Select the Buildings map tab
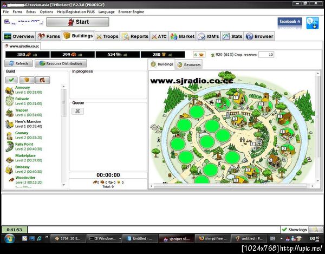Viewport: 325px width, 254px height. pos(162,64)
